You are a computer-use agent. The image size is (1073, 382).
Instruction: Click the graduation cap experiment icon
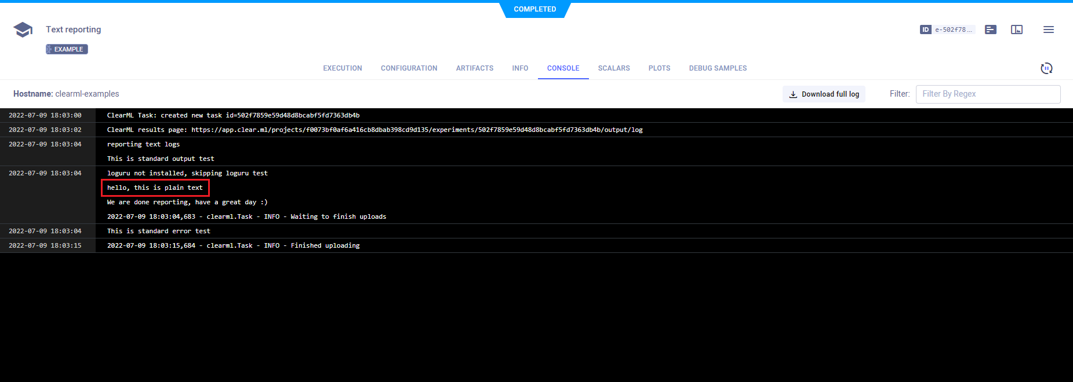23,30
